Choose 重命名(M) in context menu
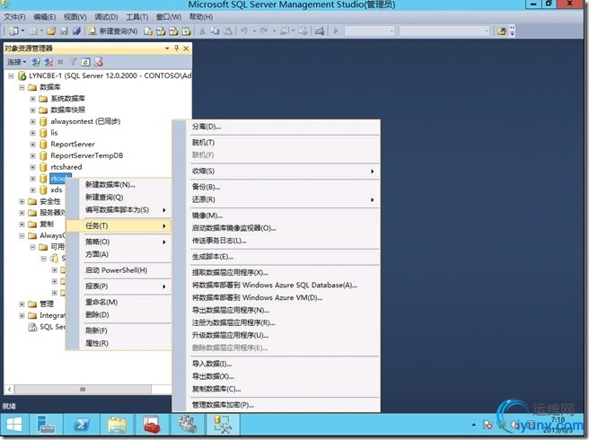This screenshot has height=440, width=589. (119, 302)
